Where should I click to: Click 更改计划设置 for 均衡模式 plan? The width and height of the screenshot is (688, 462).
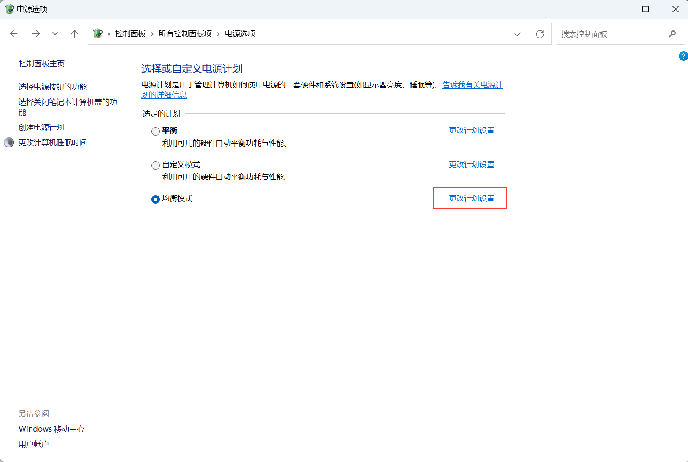[x=472, y=198]
